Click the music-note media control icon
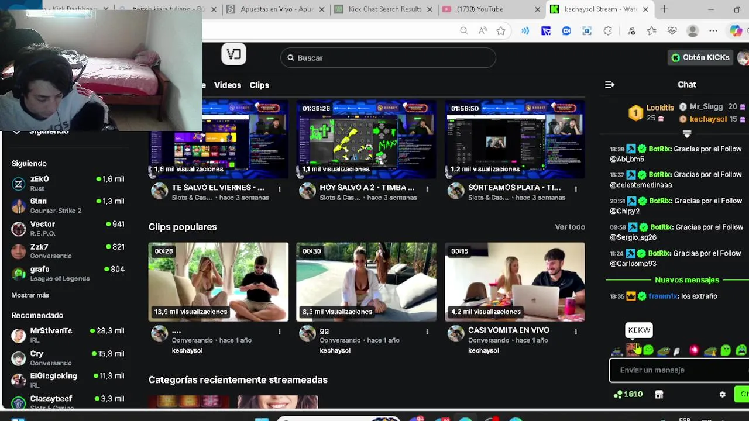This screenshot has height=421, width=749. pyautogui.click(x=631, y=31)
